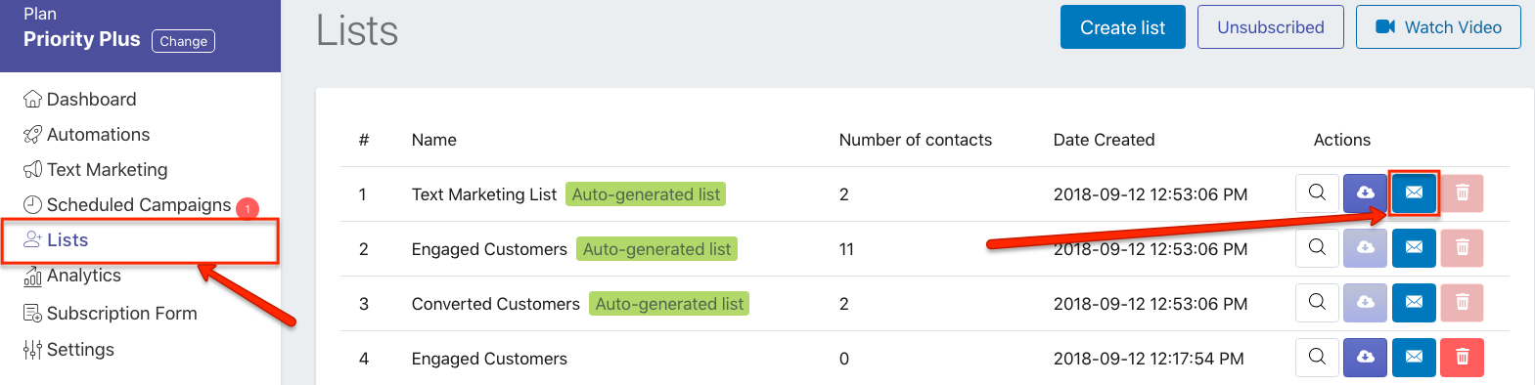View contacts of Text Marketing List via magnifier
Image resolution: width=1535 pixels, height=385 pixels.
[1317, 193]
